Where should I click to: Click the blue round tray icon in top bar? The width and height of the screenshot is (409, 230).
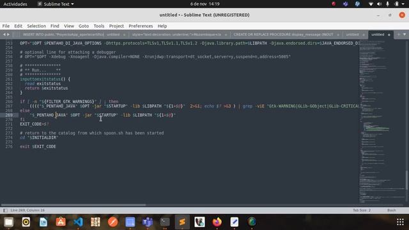click(357, 4)
